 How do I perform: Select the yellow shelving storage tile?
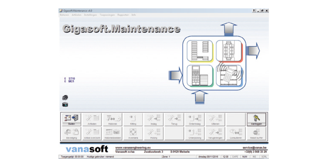point(200,51)
